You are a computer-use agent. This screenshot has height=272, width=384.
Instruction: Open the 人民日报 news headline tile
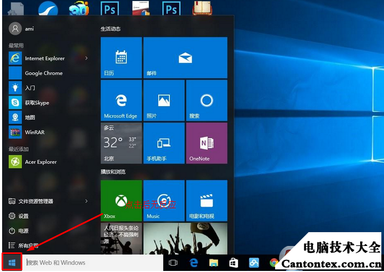point(121,239)
